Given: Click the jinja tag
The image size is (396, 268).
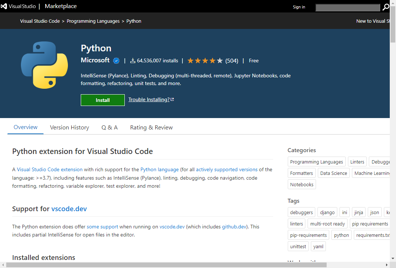Looking at the screenshot, I should coord(359,212).
